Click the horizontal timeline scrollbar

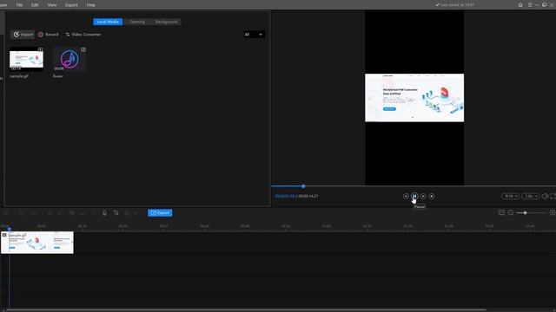[247, 310]
